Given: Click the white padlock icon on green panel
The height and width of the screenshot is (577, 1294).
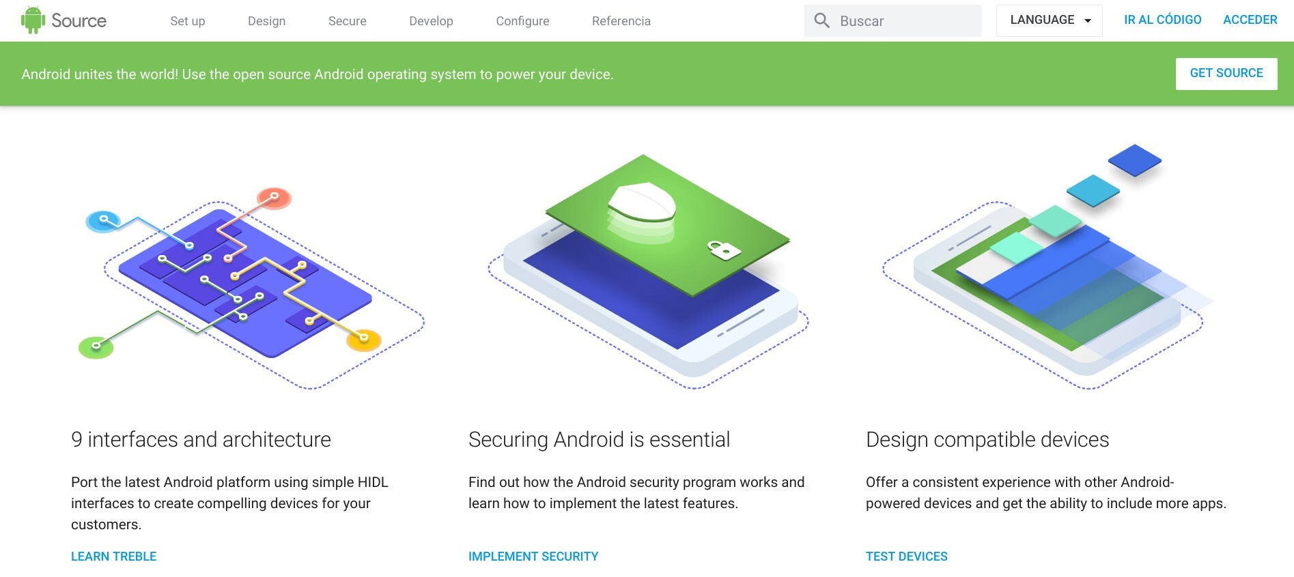Looking at the screenshot, I should [x=723, y=250].
